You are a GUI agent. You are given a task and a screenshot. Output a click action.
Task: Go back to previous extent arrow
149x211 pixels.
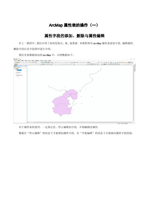98,64
